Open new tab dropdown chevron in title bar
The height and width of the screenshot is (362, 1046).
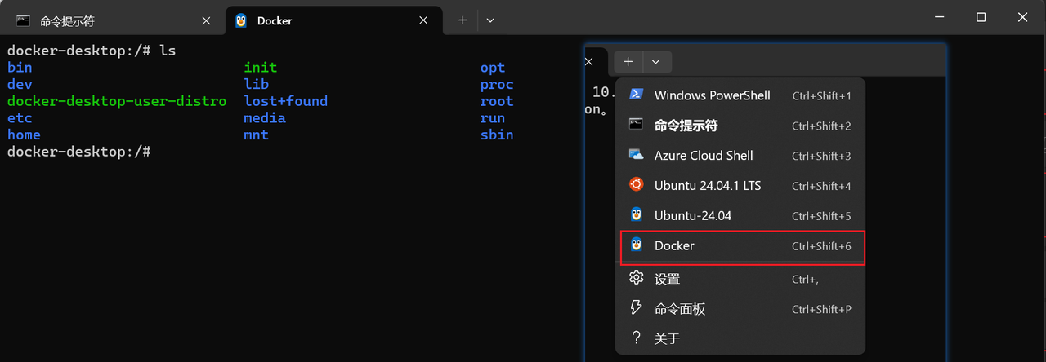pyautogui.click(x=490, y=20)
